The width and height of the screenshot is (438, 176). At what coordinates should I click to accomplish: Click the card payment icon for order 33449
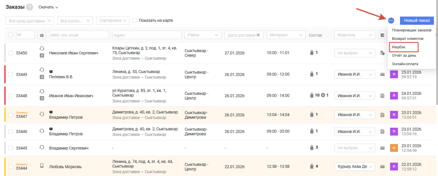tap(382, 74)
